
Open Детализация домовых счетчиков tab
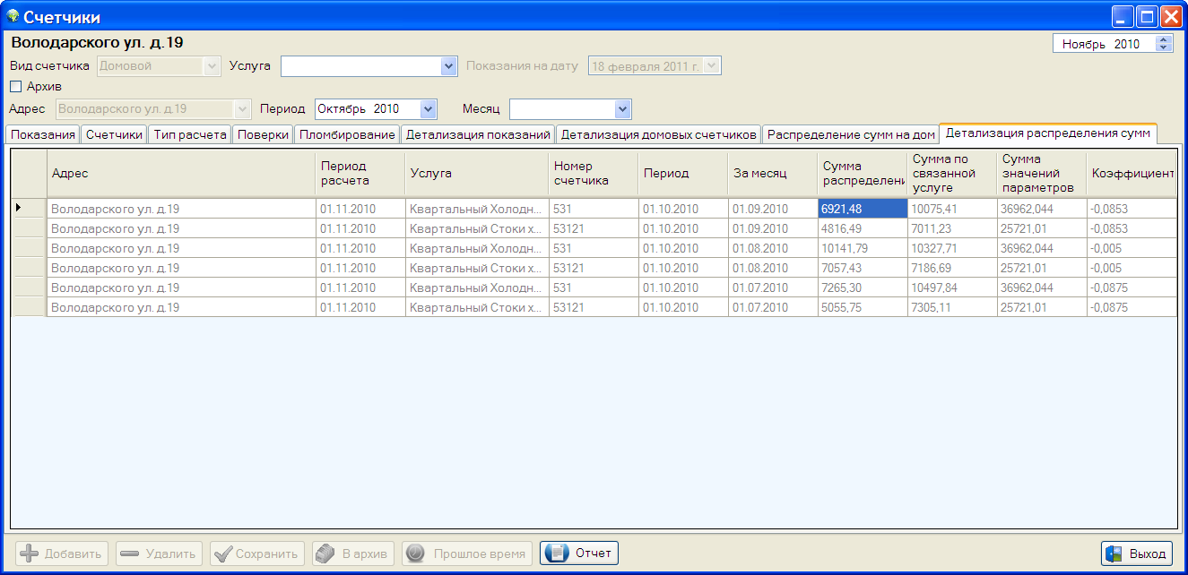[x=659, y=135]
